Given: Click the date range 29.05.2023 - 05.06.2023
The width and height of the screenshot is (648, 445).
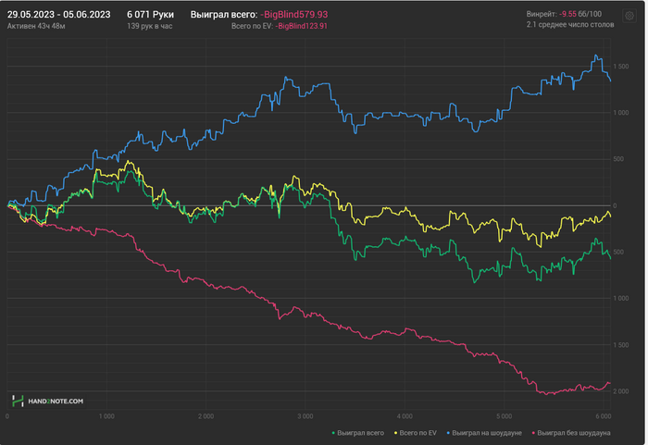Looking at the screenshot, I should [x=59, y=15].
